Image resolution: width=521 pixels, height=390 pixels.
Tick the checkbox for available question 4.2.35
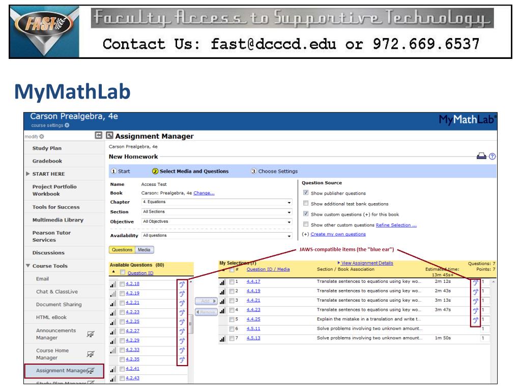(122, 360)
